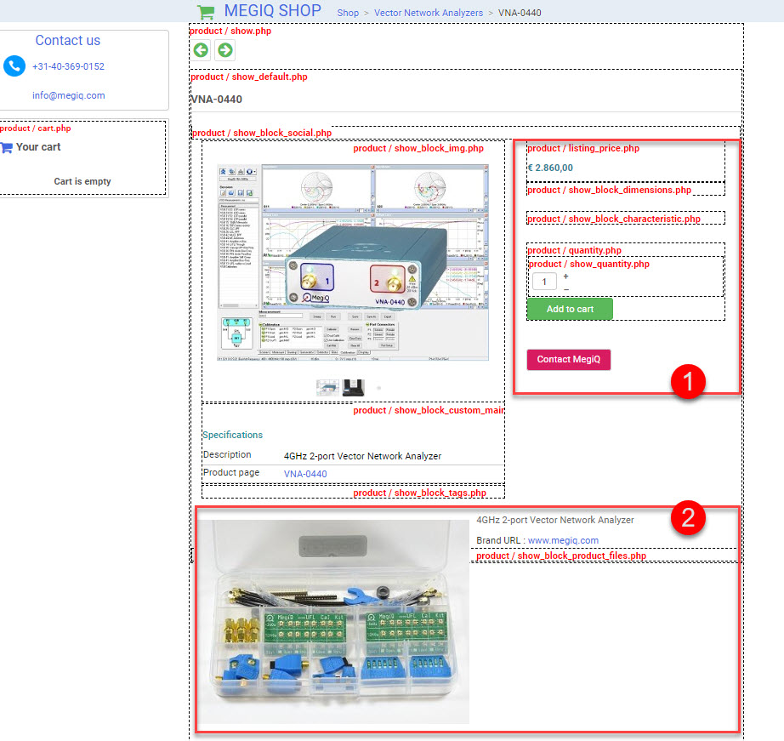
Task: Click the next product green arrow
Action: point(225,50)
